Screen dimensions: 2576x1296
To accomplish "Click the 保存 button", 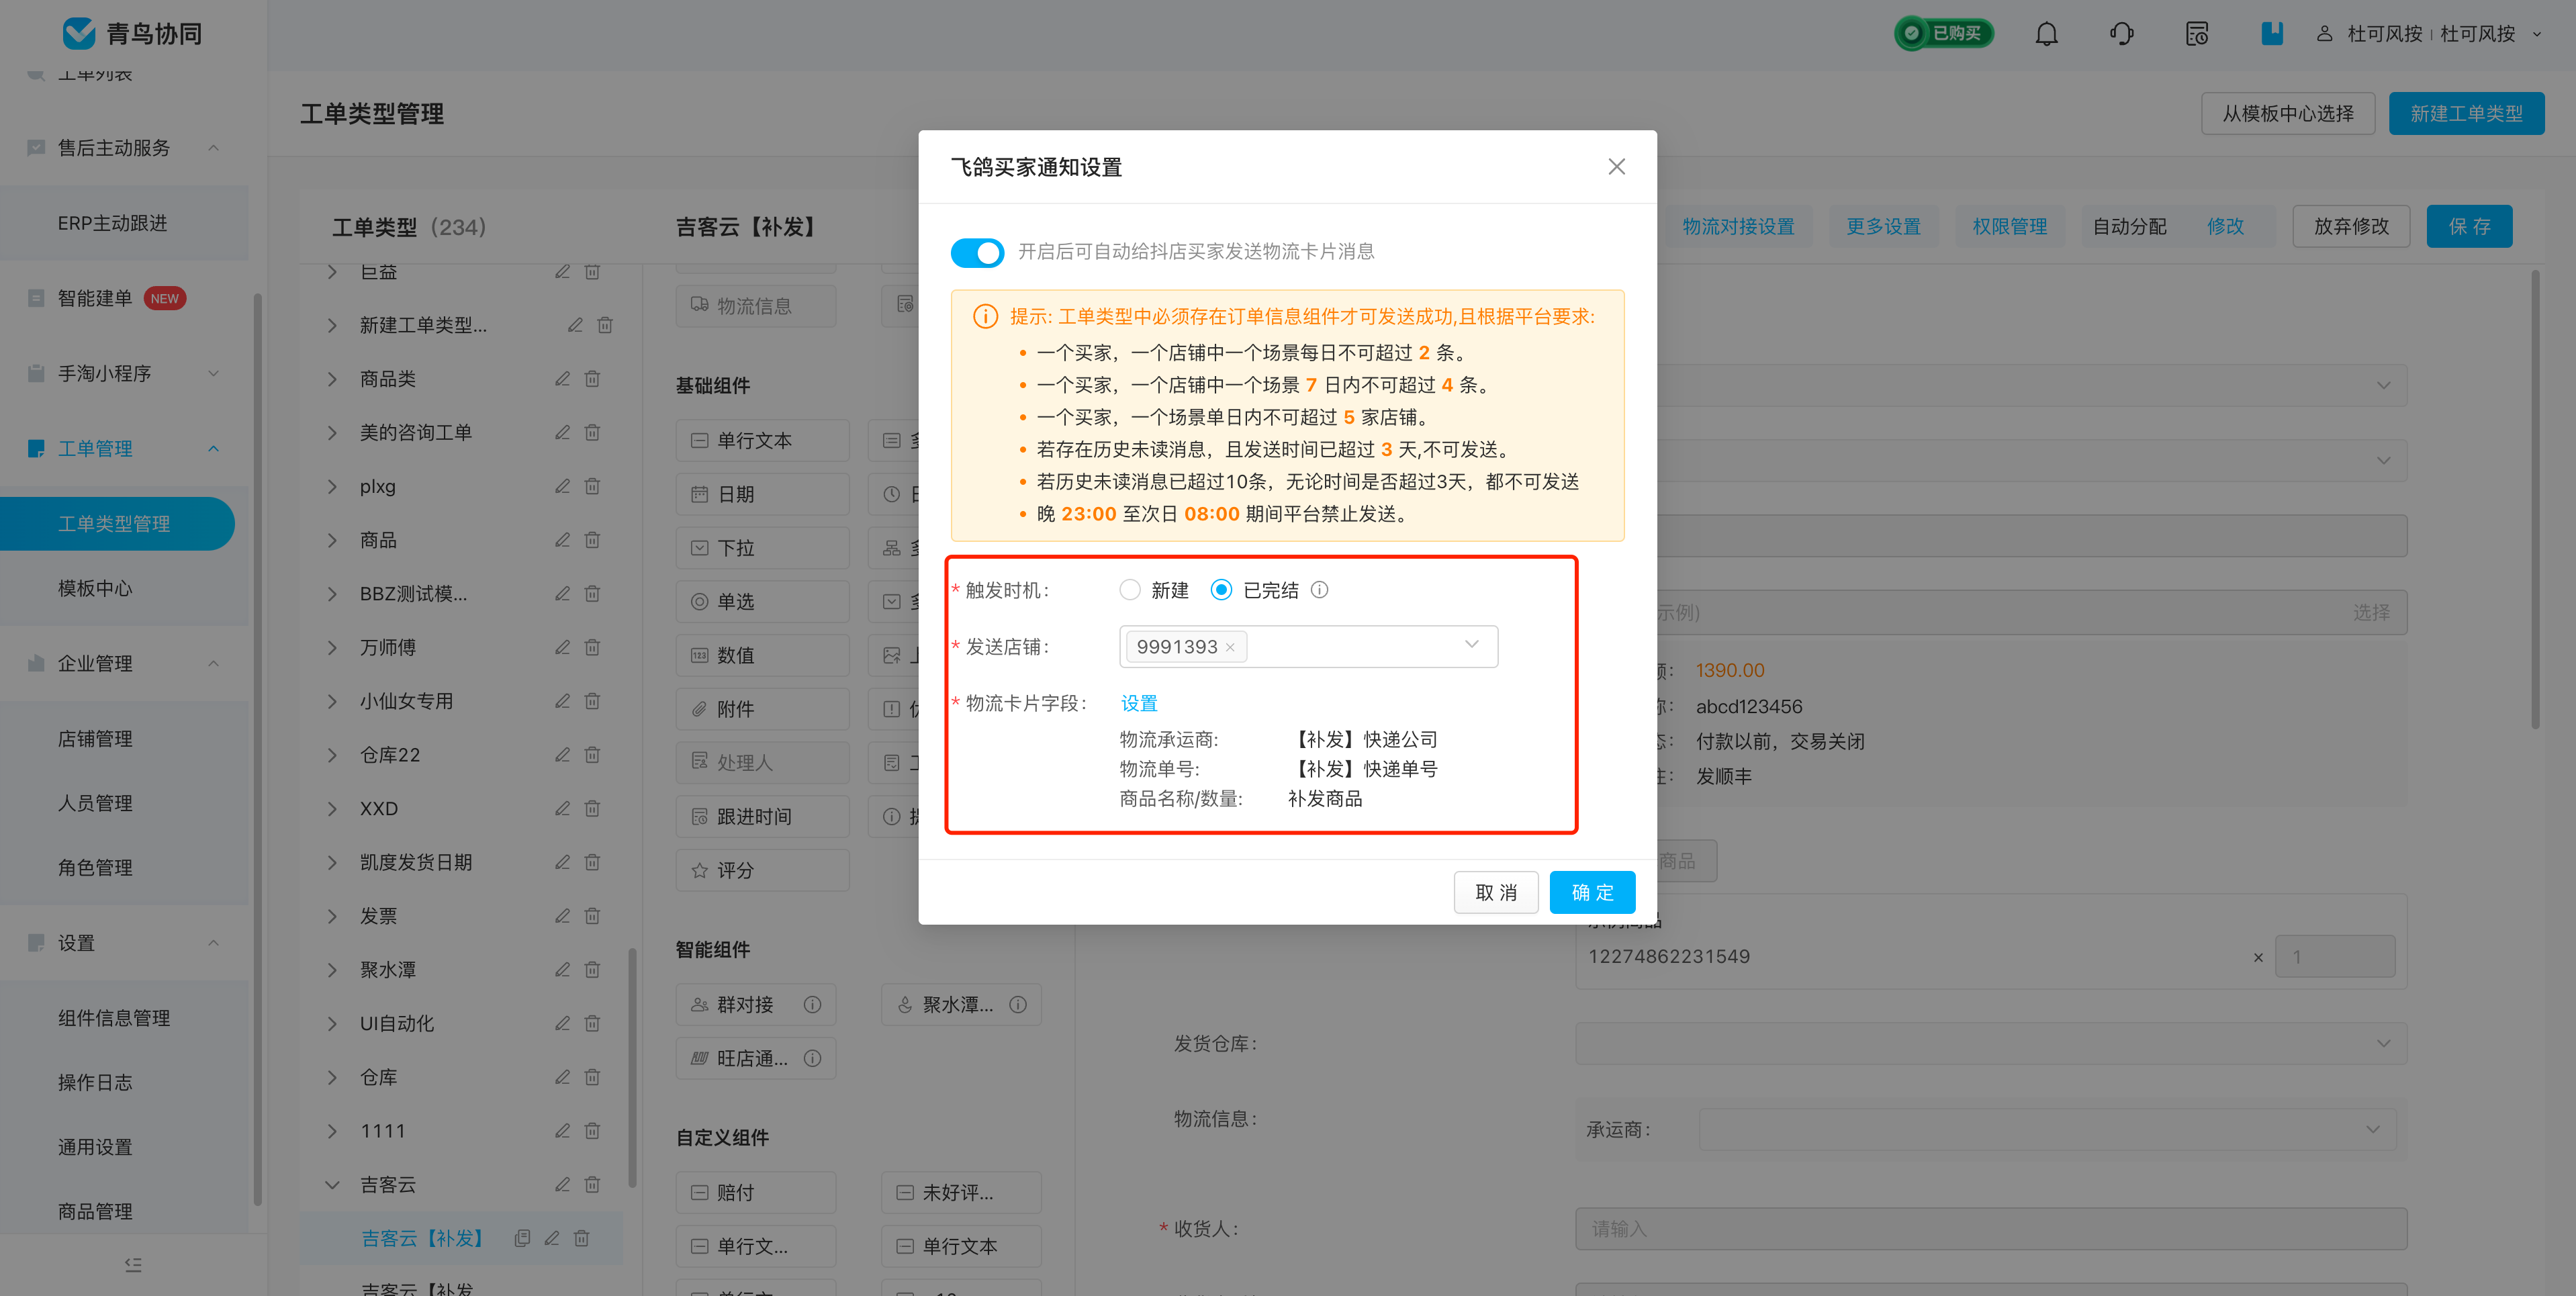I will point(2469,226).
